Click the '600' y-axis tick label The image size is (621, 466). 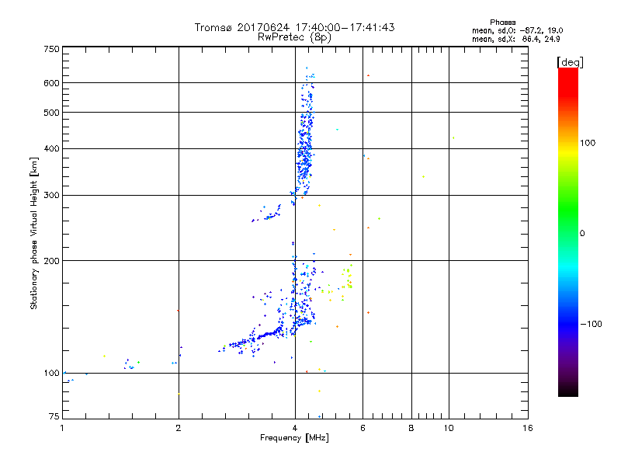(51, 83)
